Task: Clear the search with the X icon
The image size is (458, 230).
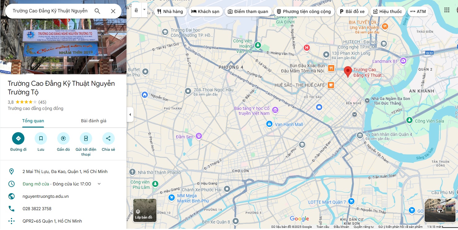Action: (113, 11)
